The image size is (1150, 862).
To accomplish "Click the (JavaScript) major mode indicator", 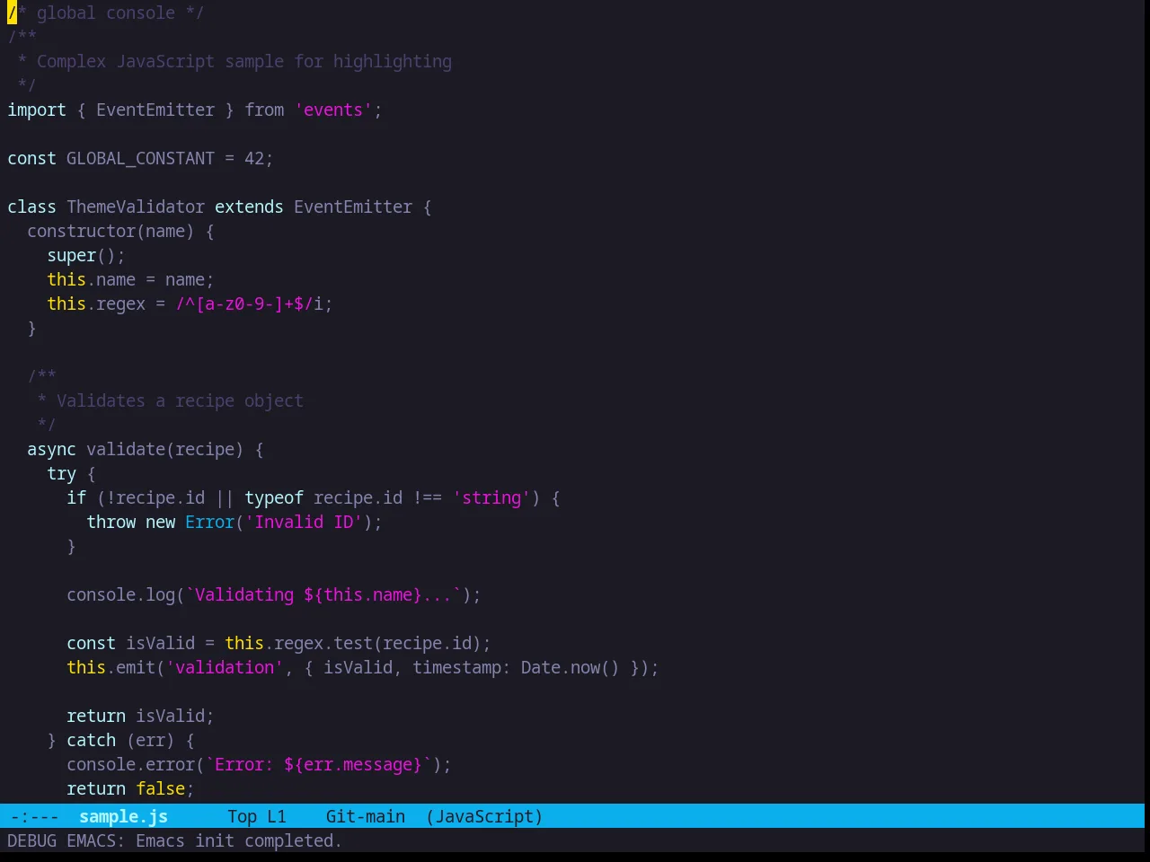I will click(484, 816).
